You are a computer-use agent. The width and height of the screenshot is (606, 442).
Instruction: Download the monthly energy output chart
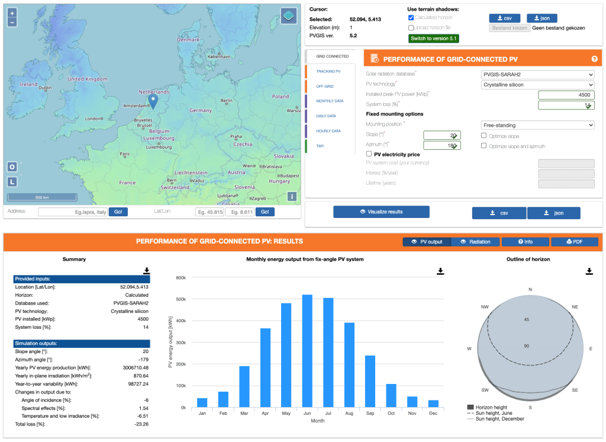pos(440,271)
